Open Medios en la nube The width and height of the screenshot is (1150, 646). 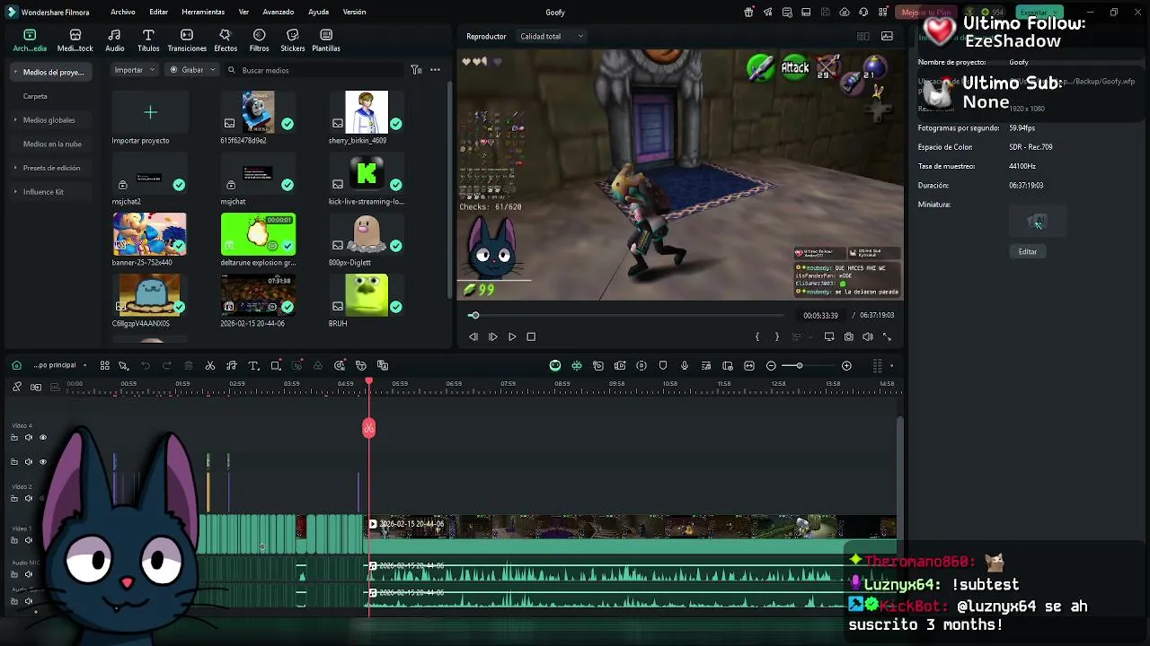(x=52, y=144)
